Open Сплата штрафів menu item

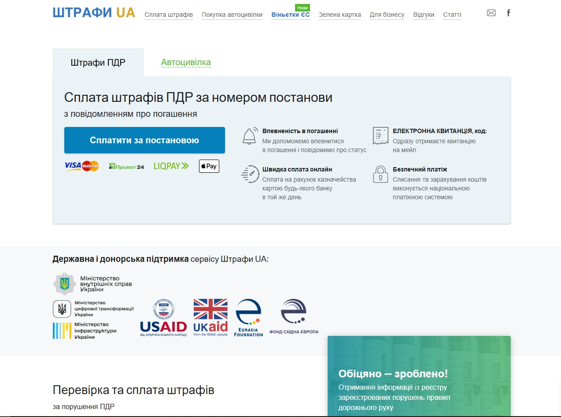[x=169, y=15]
